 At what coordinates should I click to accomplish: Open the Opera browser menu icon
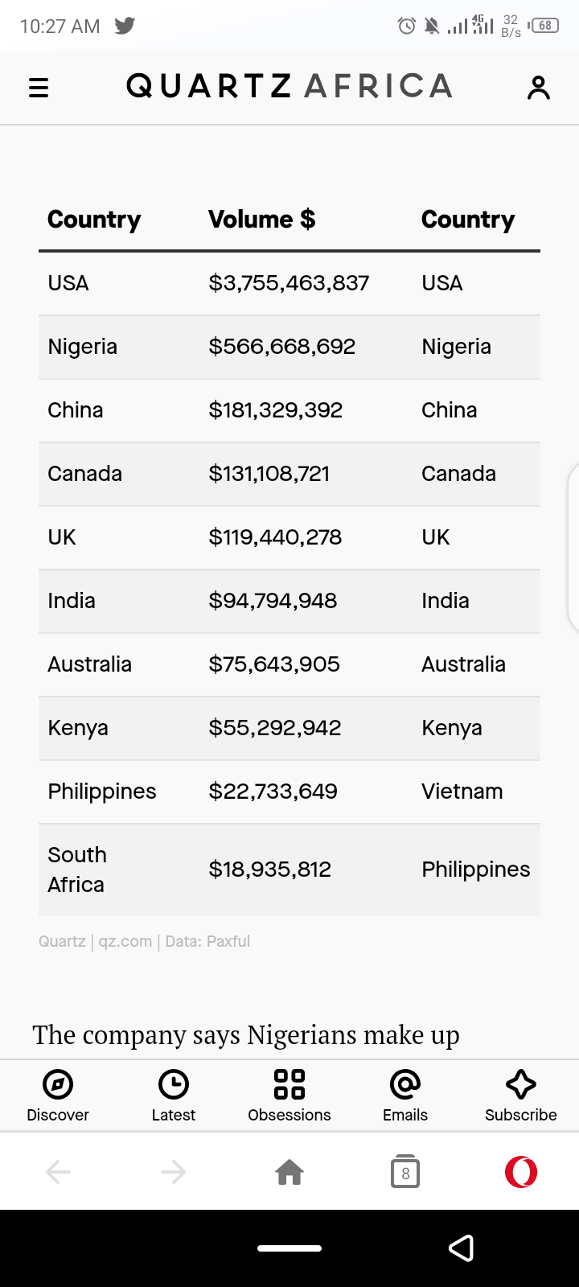(521, 1172)
